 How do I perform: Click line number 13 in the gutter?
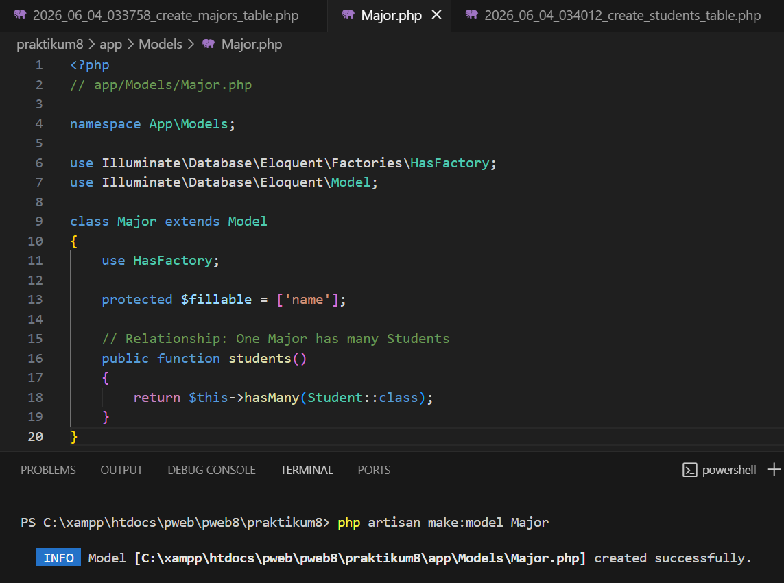pyautogui.click(x=35, y=300)
